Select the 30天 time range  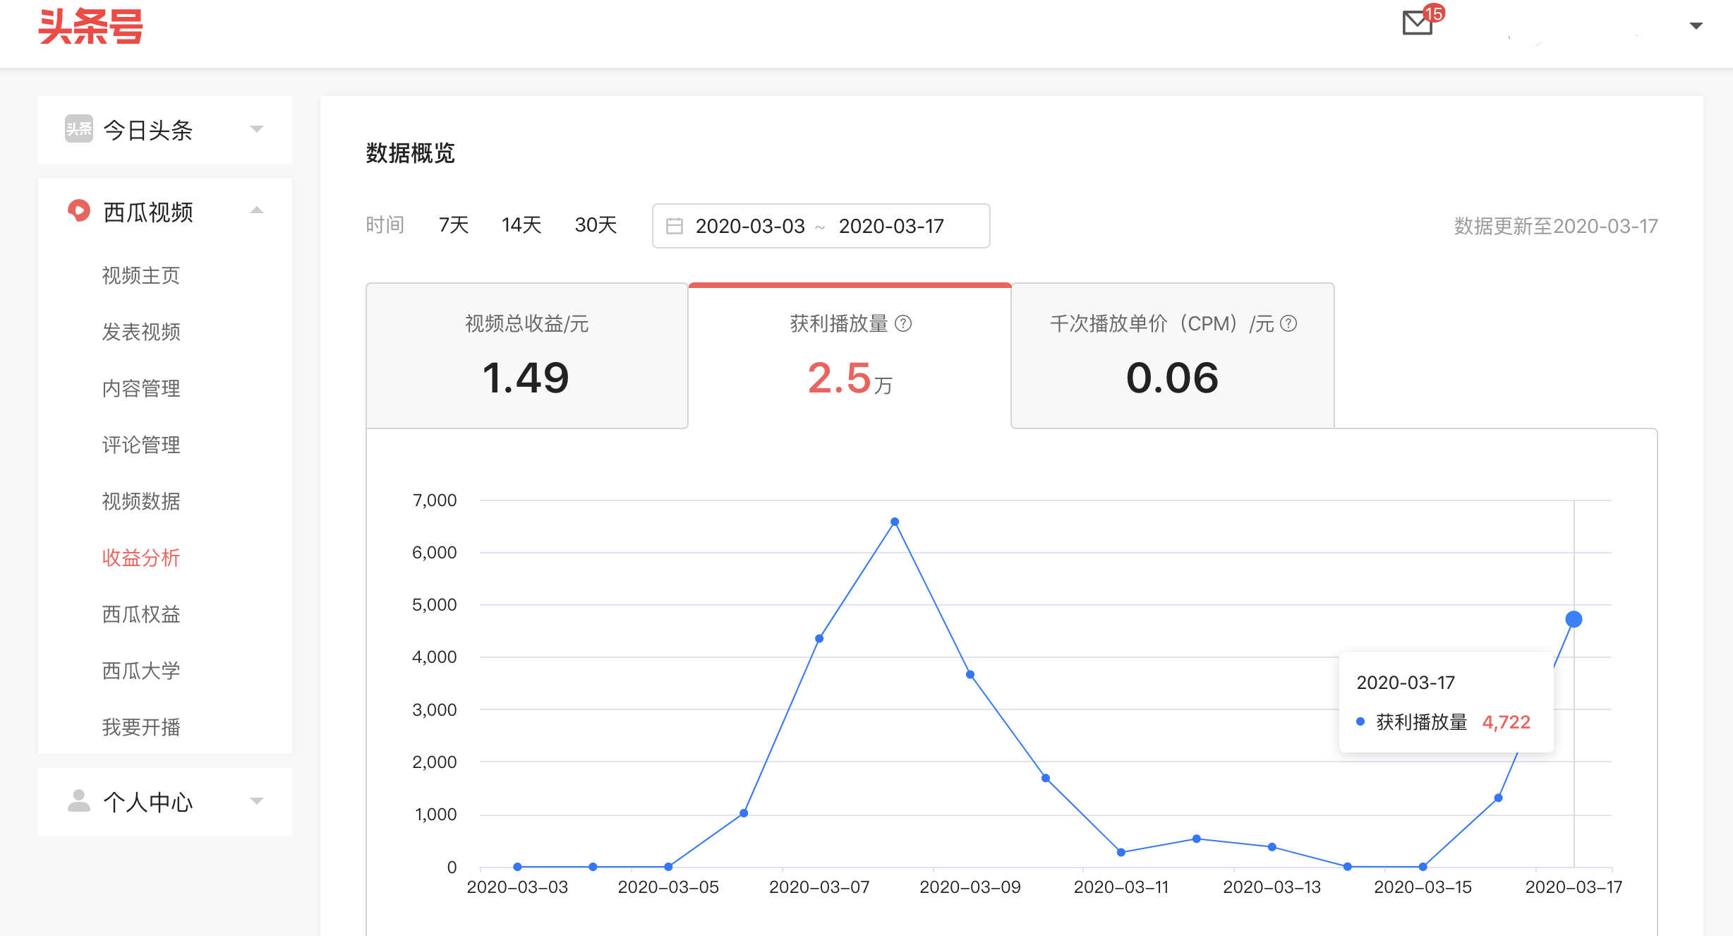pyautogui.click(x=596, y=225)
